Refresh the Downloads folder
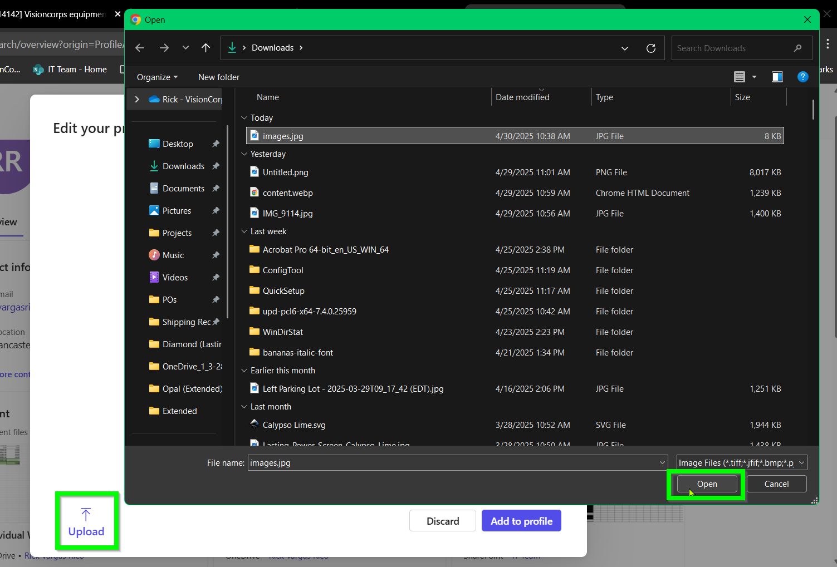Viewport: 837px width, 567px height. 651,48
